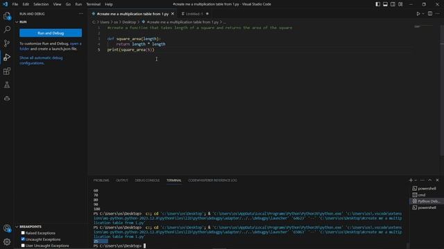The image size is (444, 249).
Task: Click the Desktop breadcrumb segment
Action: click(x=129, y=22)
